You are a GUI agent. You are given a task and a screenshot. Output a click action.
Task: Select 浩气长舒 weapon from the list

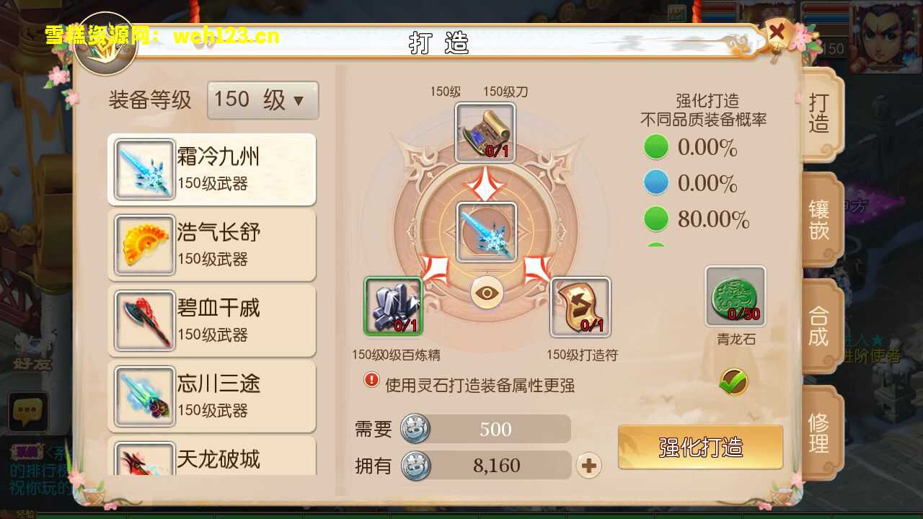click(x=212, y=245)
